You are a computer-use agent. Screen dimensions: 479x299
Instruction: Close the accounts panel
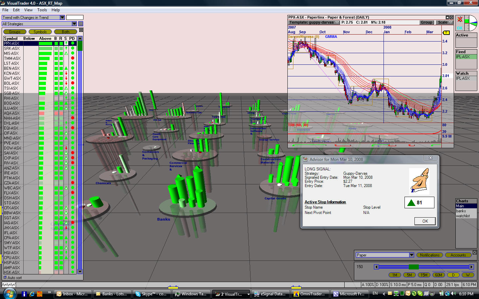[x=475, y=252]
